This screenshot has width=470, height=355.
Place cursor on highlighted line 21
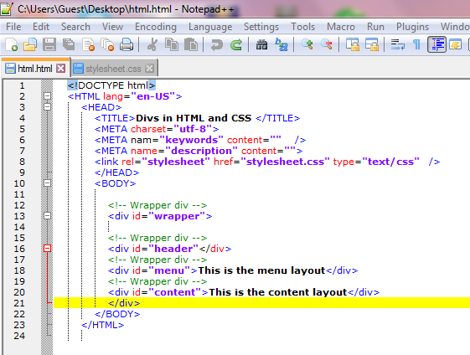click(261, 303)
